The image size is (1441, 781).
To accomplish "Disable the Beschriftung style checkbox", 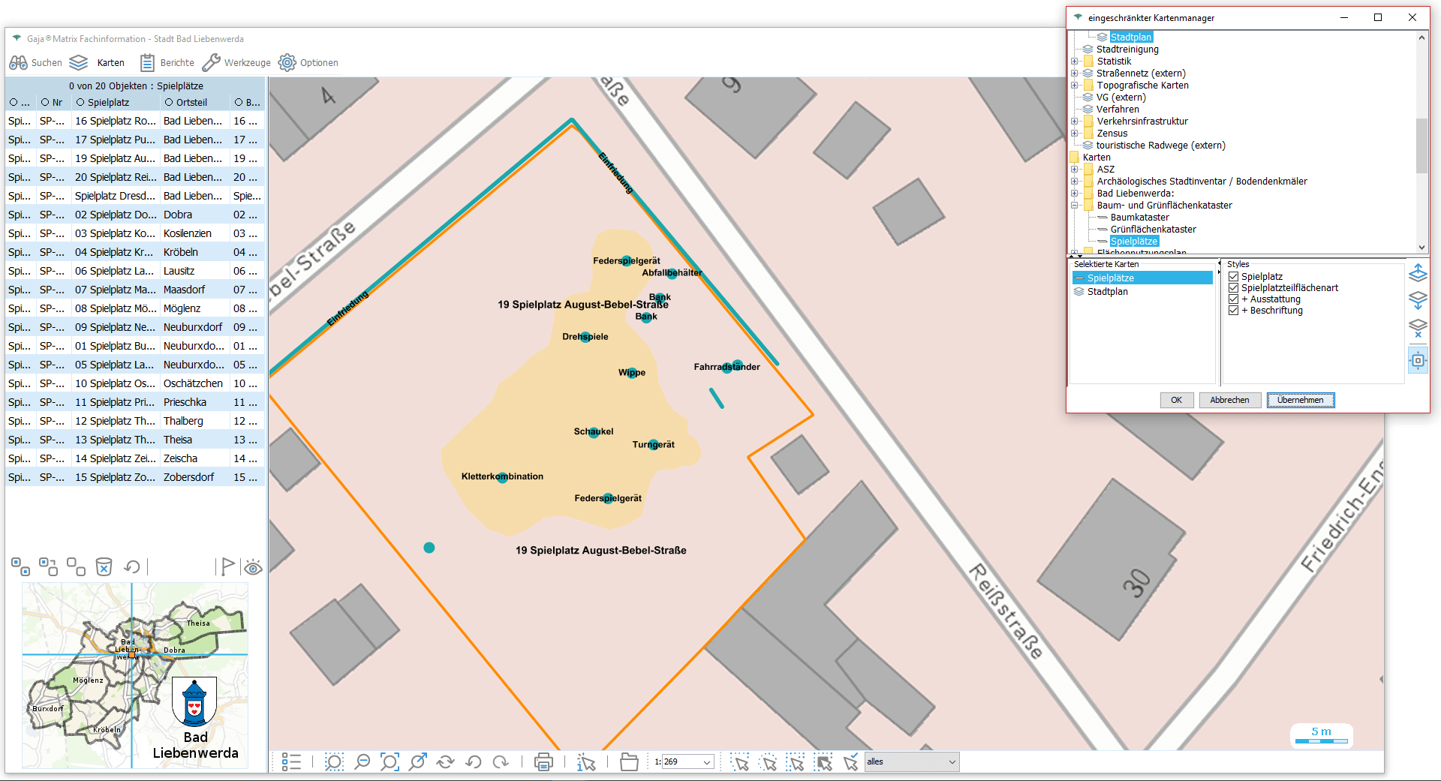I will (1233, 311).
